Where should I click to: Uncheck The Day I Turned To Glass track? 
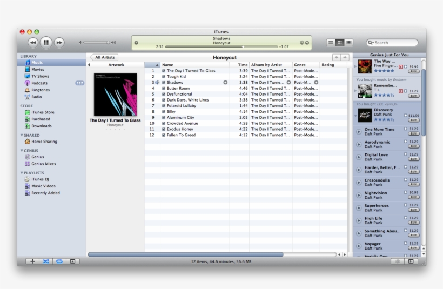click(x=164, y=71)
